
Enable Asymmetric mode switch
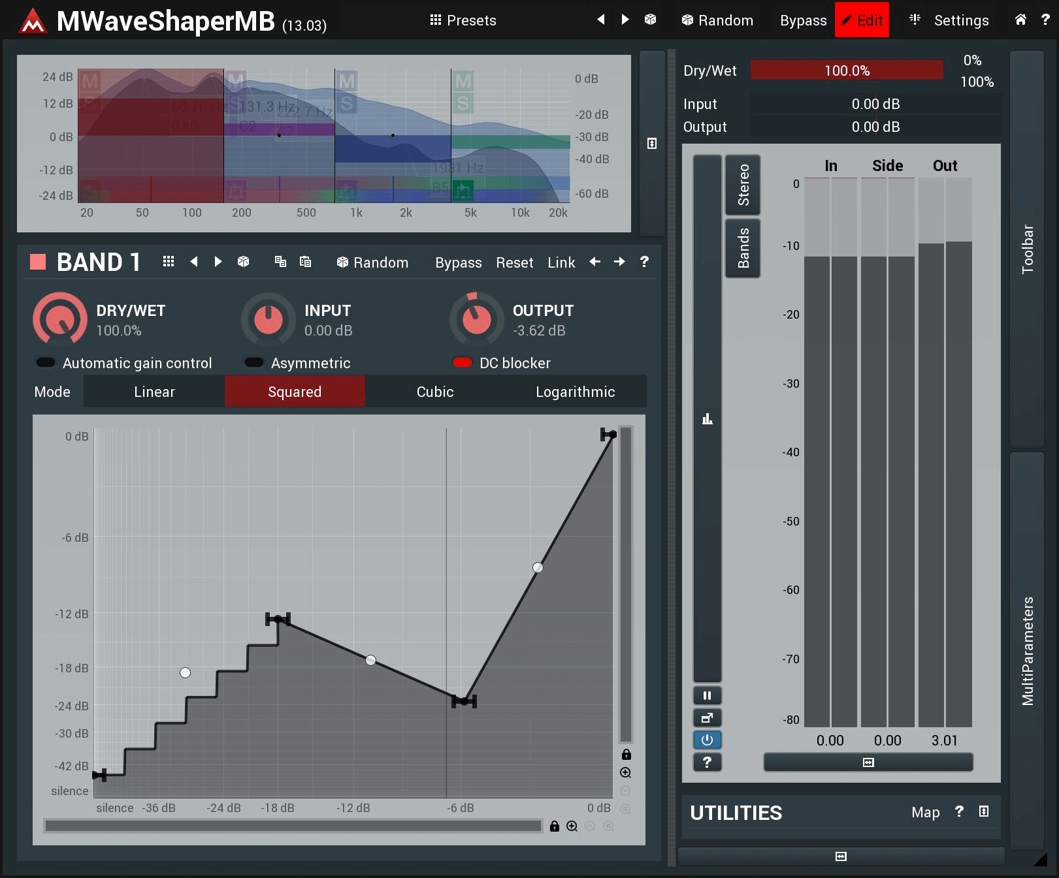254,362
